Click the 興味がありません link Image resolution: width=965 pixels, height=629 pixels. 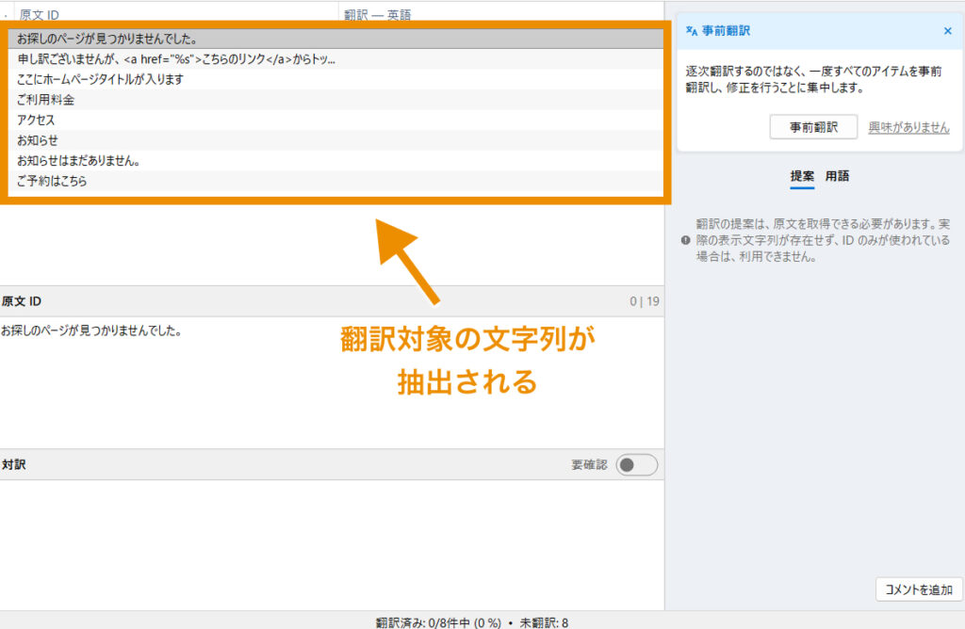coord(908,127)
